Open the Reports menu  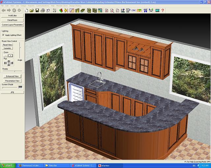tap(31, 6)
